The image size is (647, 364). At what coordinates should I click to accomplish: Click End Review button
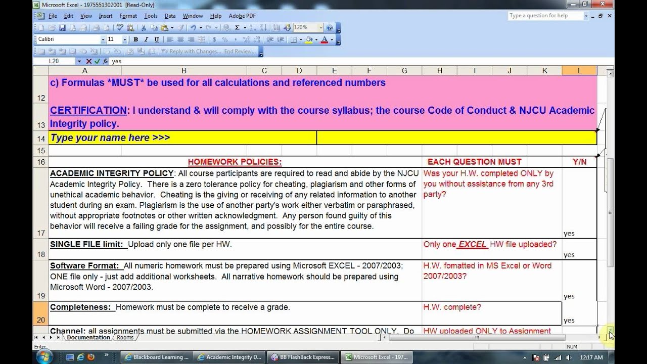pos(240,51)
